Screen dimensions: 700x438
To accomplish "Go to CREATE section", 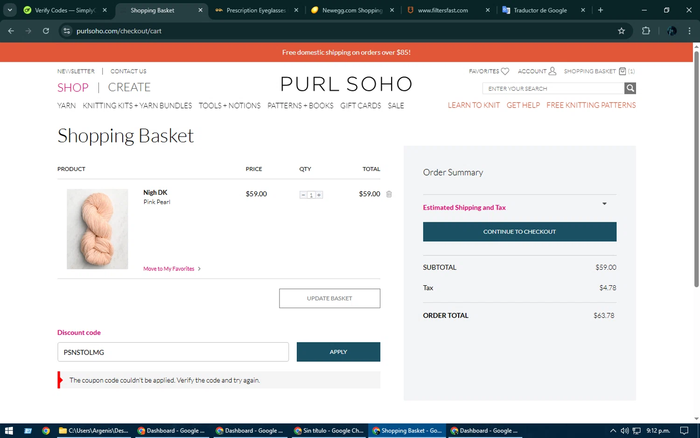I will pos(129,87).
